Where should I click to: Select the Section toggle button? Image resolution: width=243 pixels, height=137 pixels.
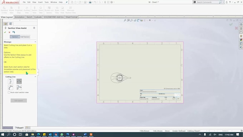click(15, 37)
